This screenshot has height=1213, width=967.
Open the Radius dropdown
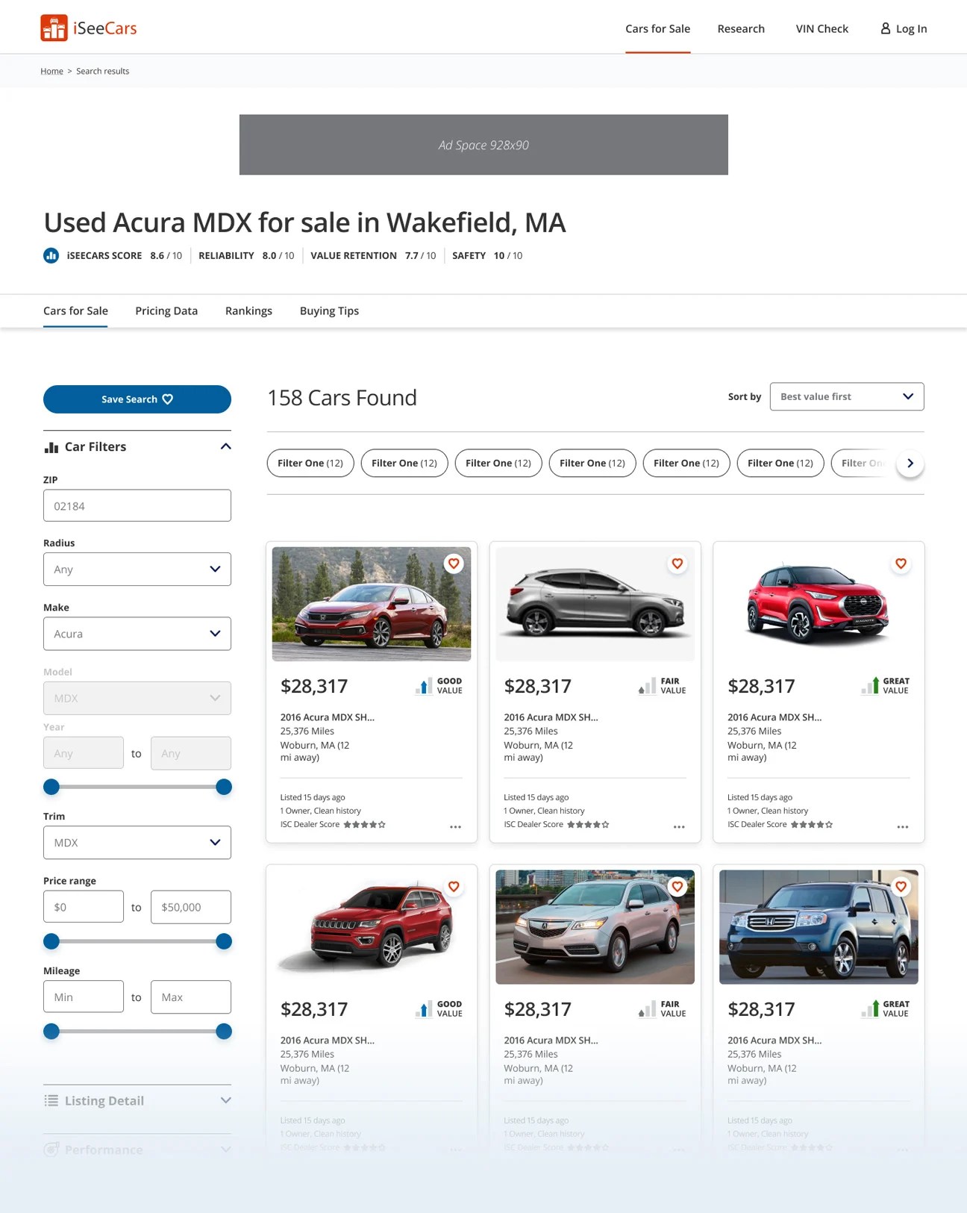pos(137,570)
